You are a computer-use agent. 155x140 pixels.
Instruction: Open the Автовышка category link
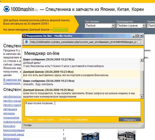(10, 109)
